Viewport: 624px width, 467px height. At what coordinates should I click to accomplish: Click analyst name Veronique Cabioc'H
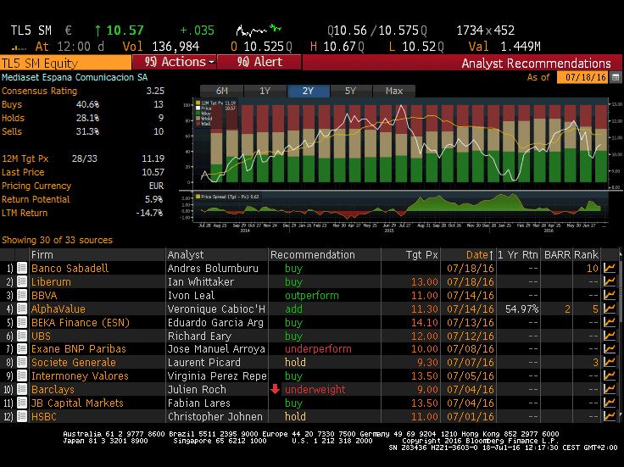[x=216, y=309]
